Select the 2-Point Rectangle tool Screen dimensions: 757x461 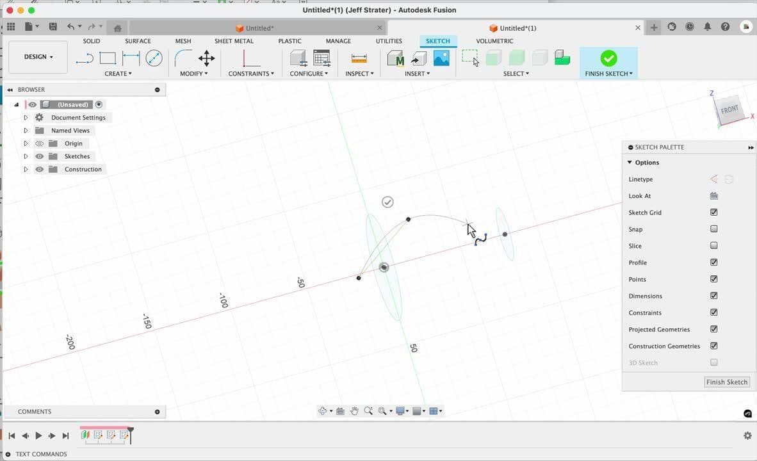108,58
